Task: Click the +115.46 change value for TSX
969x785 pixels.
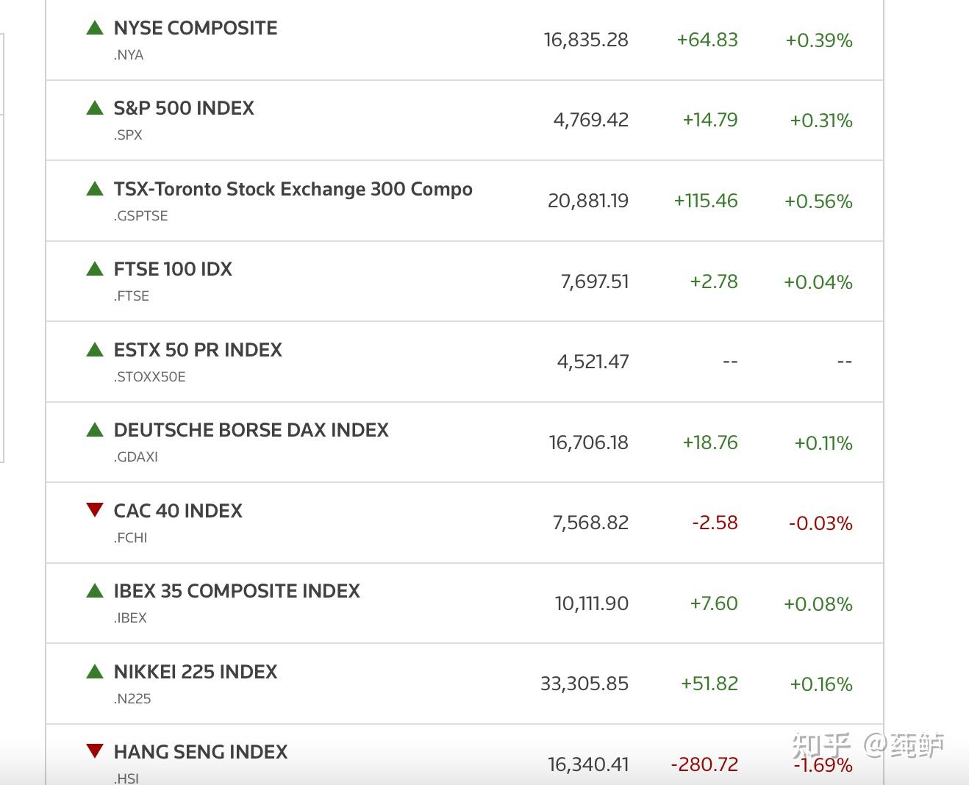Action: 706,201
